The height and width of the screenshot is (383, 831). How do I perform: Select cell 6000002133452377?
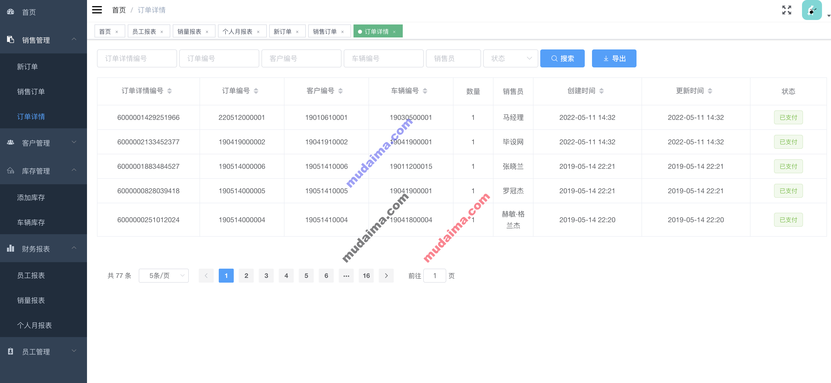coord(148,142)
